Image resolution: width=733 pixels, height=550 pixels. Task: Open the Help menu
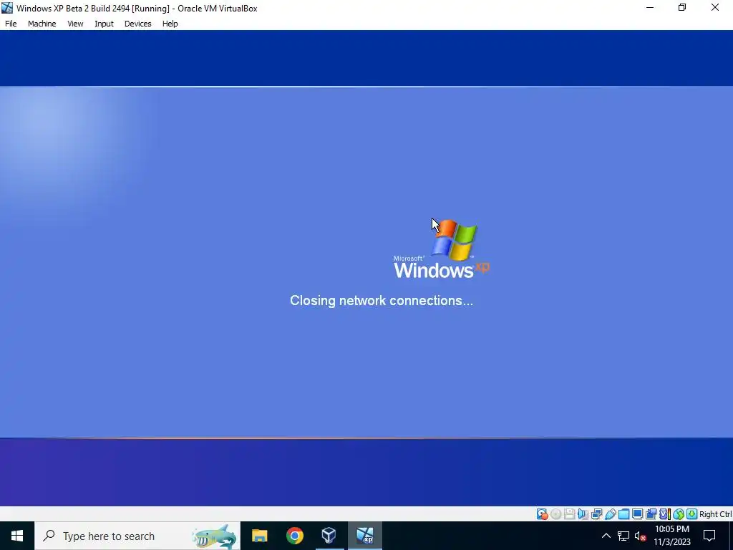point(170,24)
